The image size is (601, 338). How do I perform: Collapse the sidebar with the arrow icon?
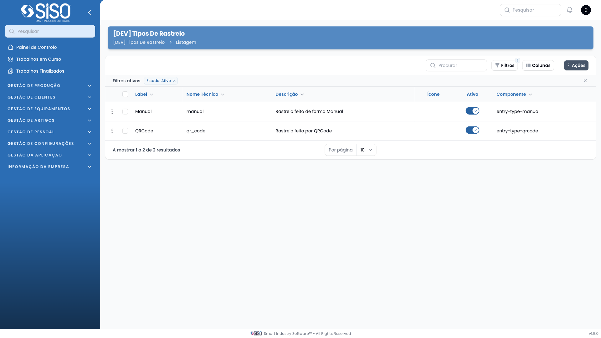point(90,13)
